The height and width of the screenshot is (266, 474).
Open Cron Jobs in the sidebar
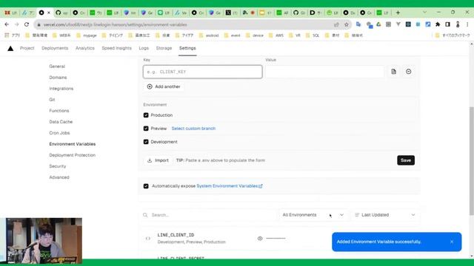coord(59,133)
